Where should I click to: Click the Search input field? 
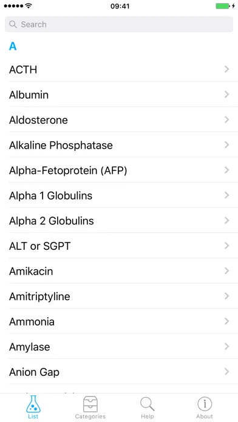(x=119, y=24)
